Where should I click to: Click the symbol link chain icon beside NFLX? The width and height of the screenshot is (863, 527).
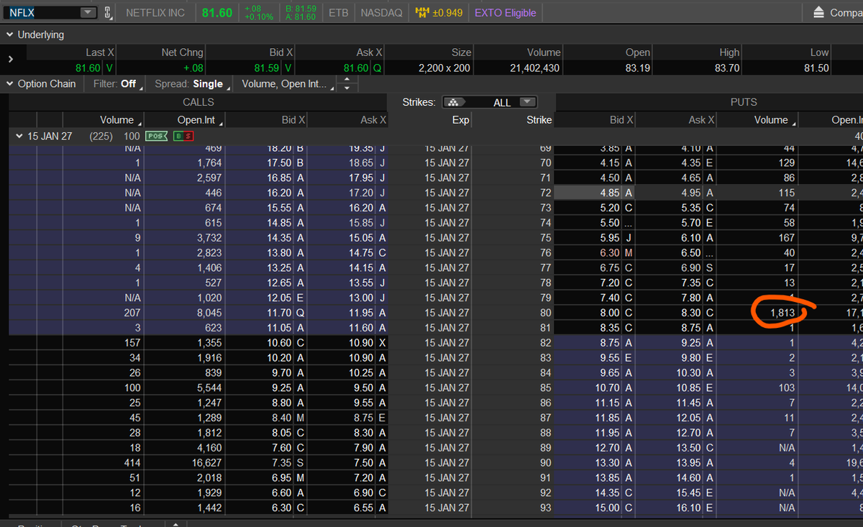pyautogui.click(x=108, y=12)
